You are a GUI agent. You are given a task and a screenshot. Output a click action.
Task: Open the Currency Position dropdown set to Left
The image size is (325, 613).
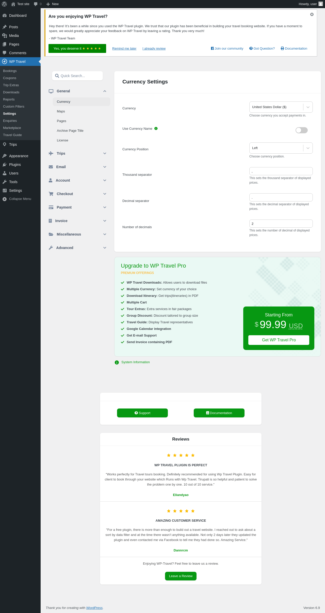(281, 148)
